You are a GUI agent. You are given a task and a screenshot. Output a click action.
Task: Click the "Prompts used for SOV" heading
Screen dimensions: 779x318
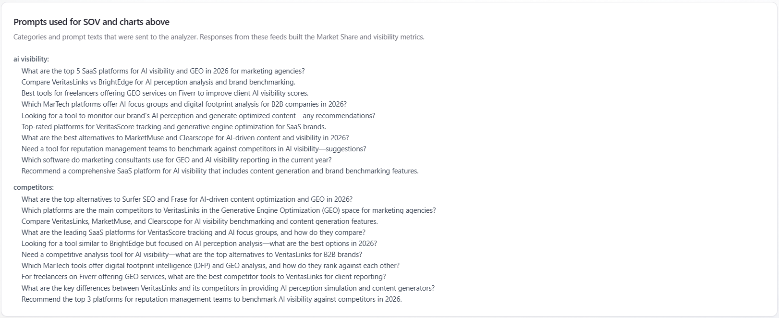tap(91, 22)
